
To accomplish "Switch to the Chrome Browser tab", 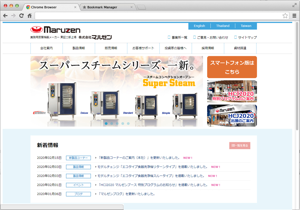I will pyautogui.click(x=51, y=7).
